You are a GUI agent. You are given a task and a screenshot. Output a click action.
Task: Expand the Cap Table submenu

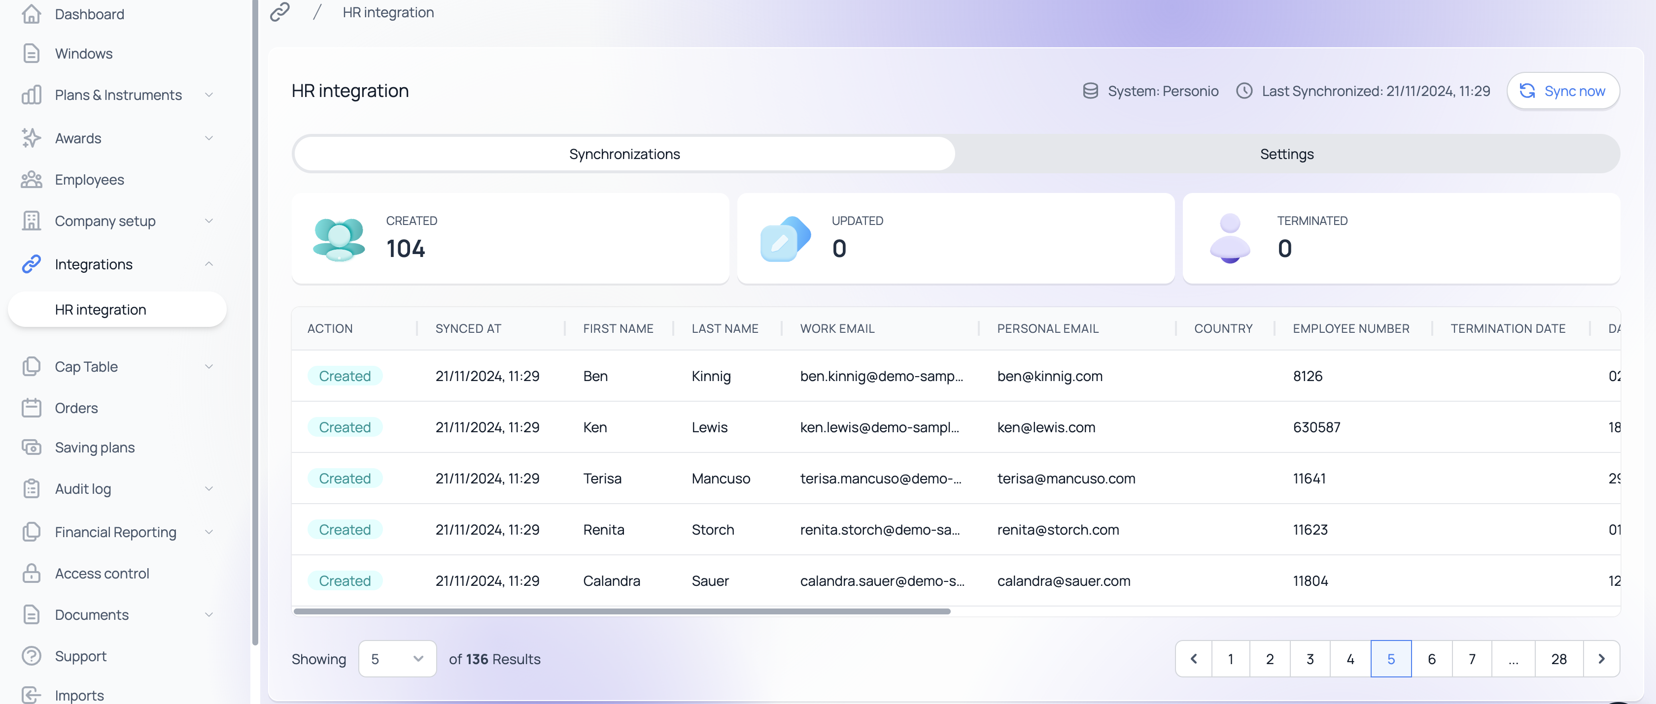tap(208, 366)
